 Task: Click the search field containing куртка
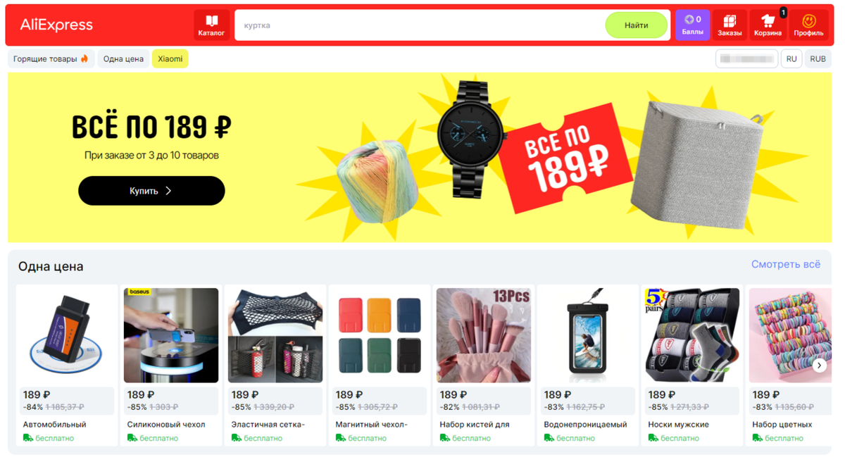(420, 25)
